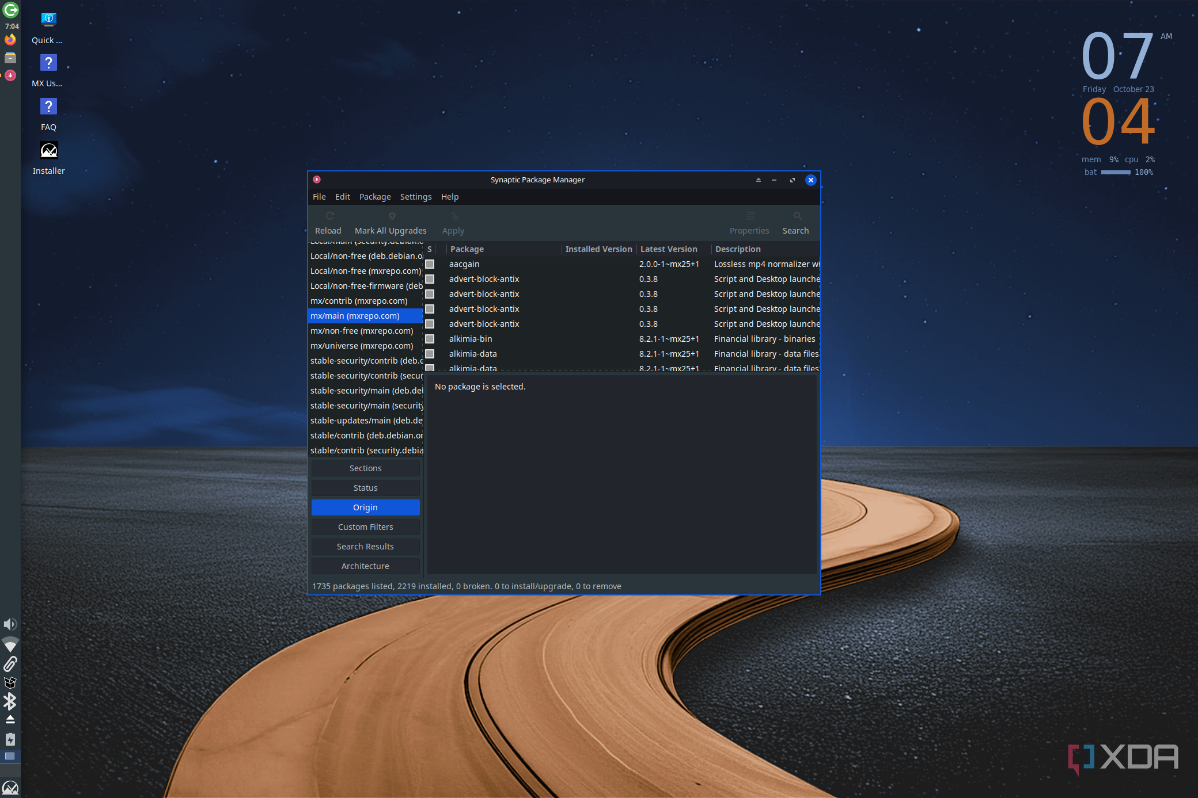Screen dimensions: 1198x798
Task: Open the Settings menu
Action: pos(416,197)
